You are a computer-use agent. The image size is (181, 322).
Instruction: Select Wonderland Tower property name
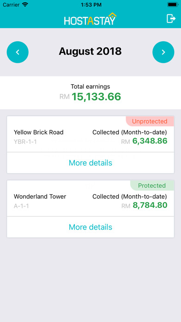point(40,197)
